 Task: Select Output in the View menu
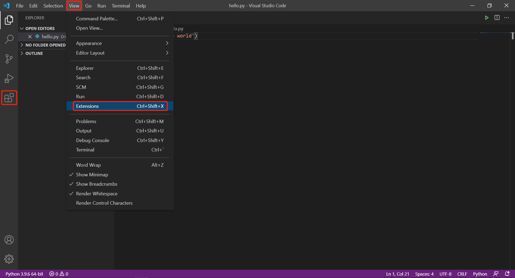pyautogui.click(x=120, y=131)
